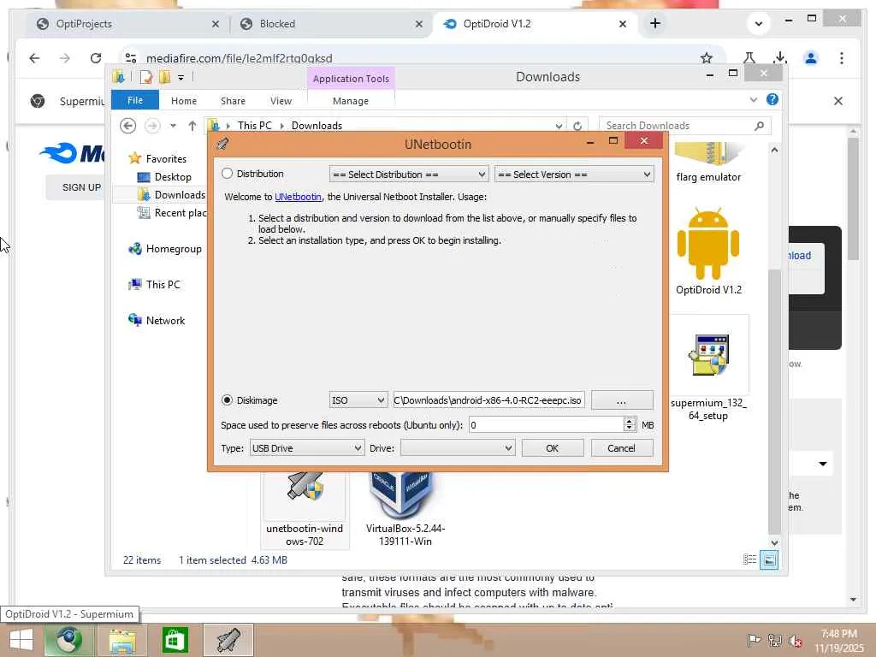
Task: Open the Select Version dropdown
Action: click(x=574, y=175)
